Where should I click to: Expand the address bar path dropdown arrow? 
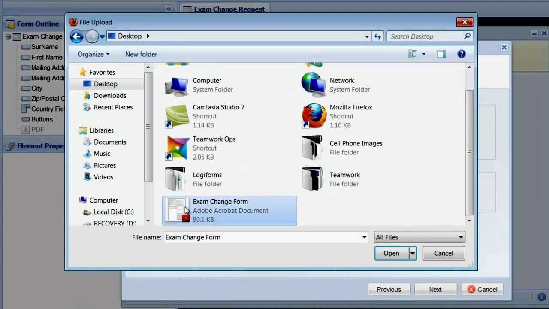[x=367, y=36]
